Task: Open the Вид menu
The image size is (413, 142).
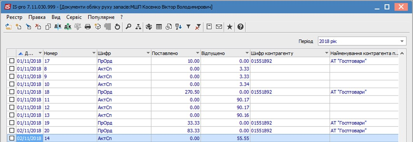Action: (56, 17)
